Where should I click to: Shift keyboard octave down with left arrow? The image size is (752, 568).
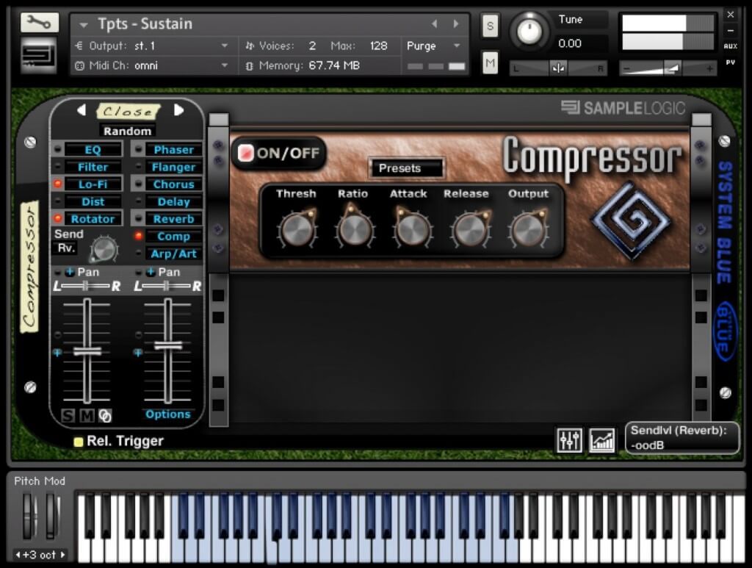pos(18,555)
